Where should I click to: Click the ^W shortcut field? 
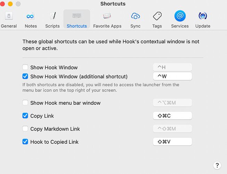click(x=172, y=76)
